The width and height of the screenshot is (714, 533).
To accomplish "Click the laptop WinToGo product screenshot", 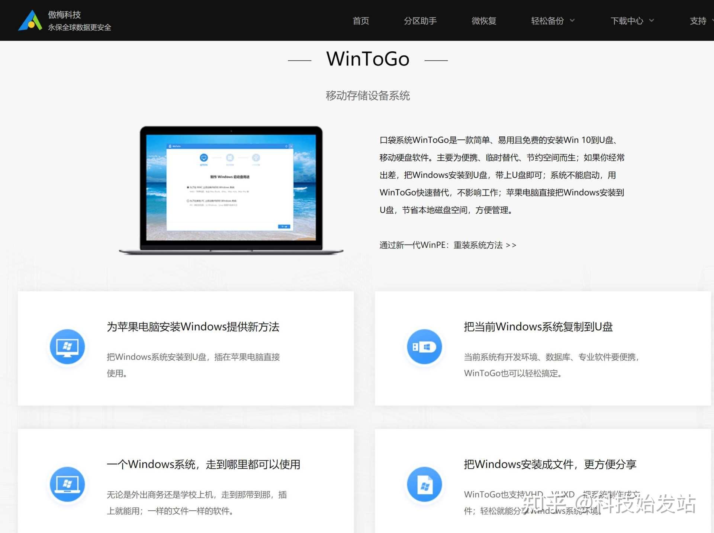I will pyautogui.click(x=231, y=190).
